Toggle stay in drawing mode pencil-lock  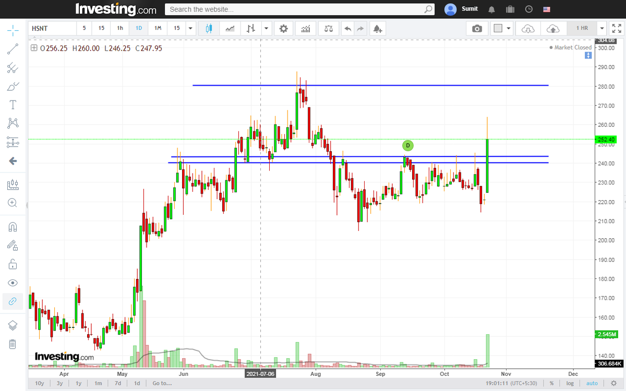13,245
